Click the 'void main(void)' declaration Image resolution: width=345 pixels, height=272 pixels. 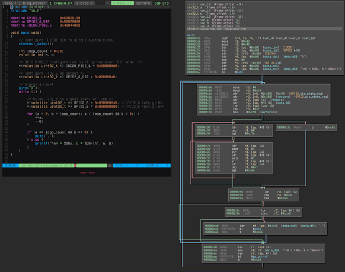coord(25,33)
